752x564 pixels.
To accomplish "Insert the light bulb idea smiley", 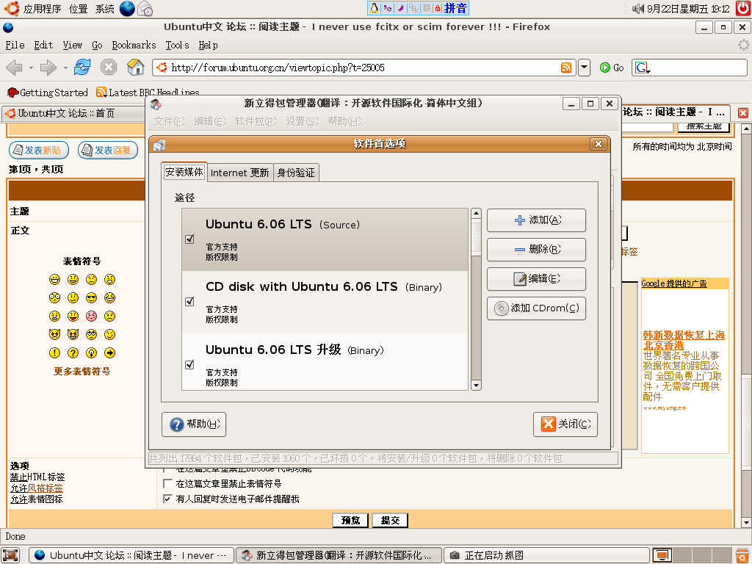I will pyautogui.click(x=91, y=353).
